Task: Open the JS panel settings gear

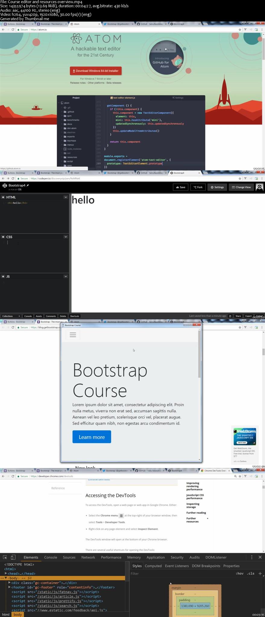Action: point(3,276)
